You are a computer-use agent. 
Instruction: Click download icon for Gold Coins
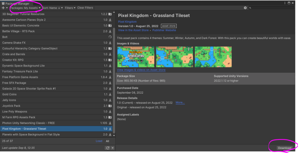pos(110,94)
